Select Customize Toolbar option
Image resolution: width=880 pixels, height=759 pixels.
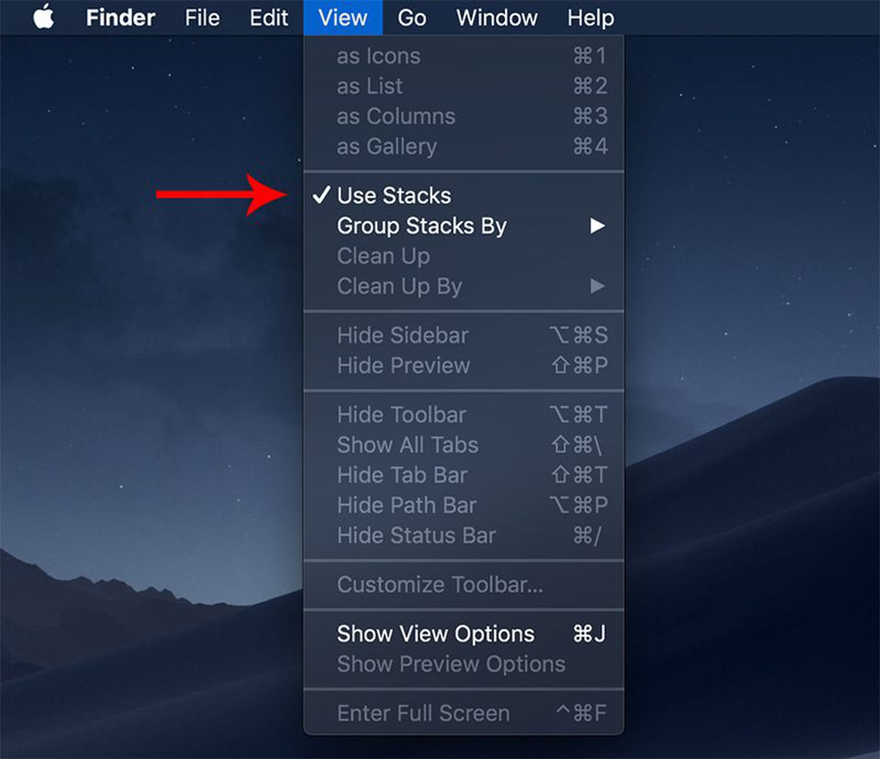pyautogui.click(x=440, y=585)
